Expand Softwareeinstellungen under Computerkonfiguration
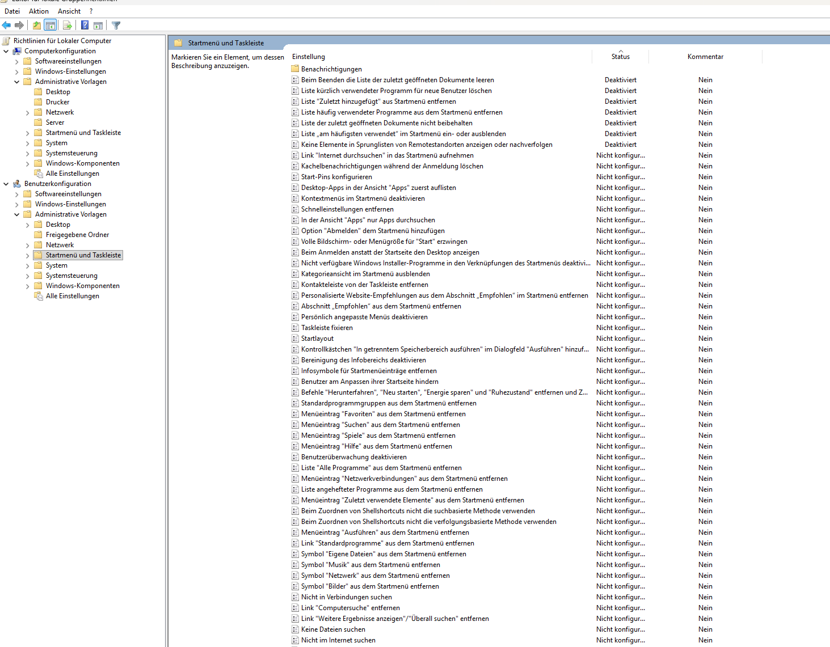The height and width of the screenshot is (647, 830). [x=16, y=61]
